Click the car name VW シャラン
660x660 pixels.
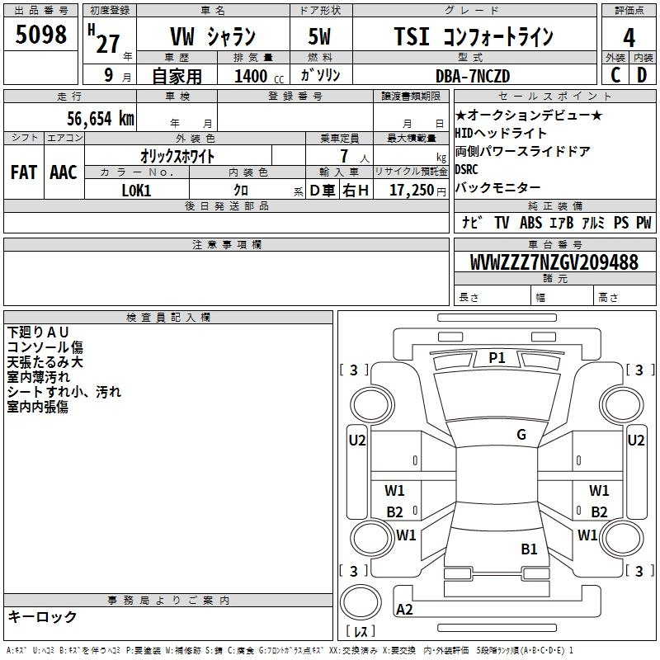pos(212,37)
